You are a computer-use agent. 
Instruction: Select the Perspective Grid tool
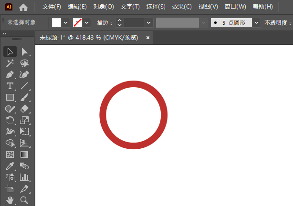coord(24,143)
